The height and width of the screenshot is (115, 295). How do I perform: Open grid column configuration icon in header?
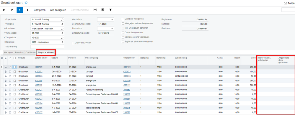pos(2,58)
